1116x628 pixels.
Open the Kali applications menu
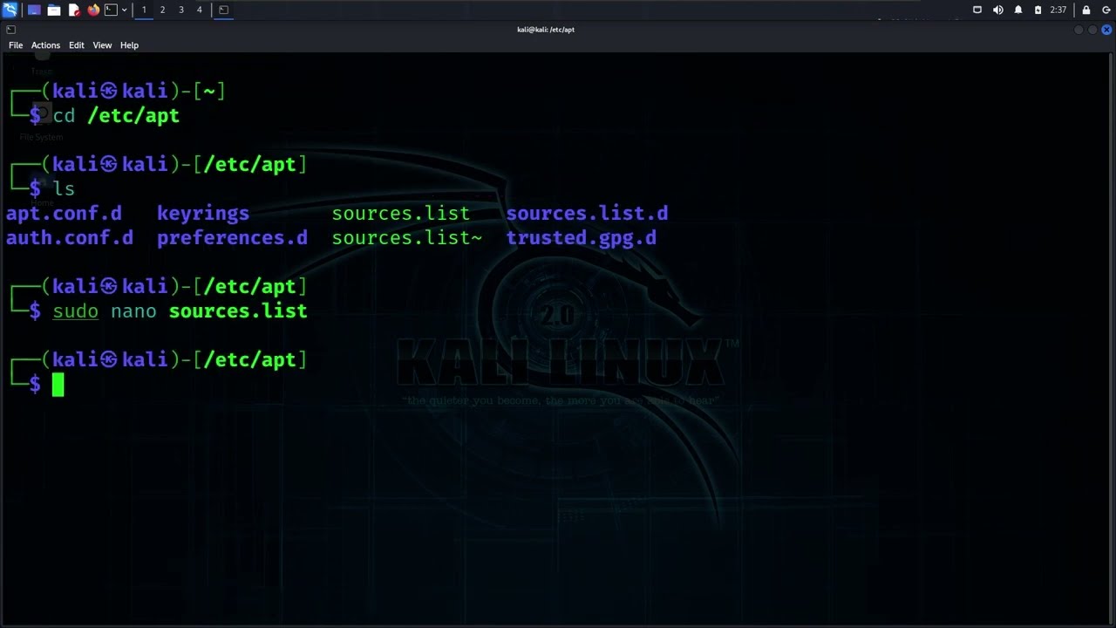click(x=10, y=10)
